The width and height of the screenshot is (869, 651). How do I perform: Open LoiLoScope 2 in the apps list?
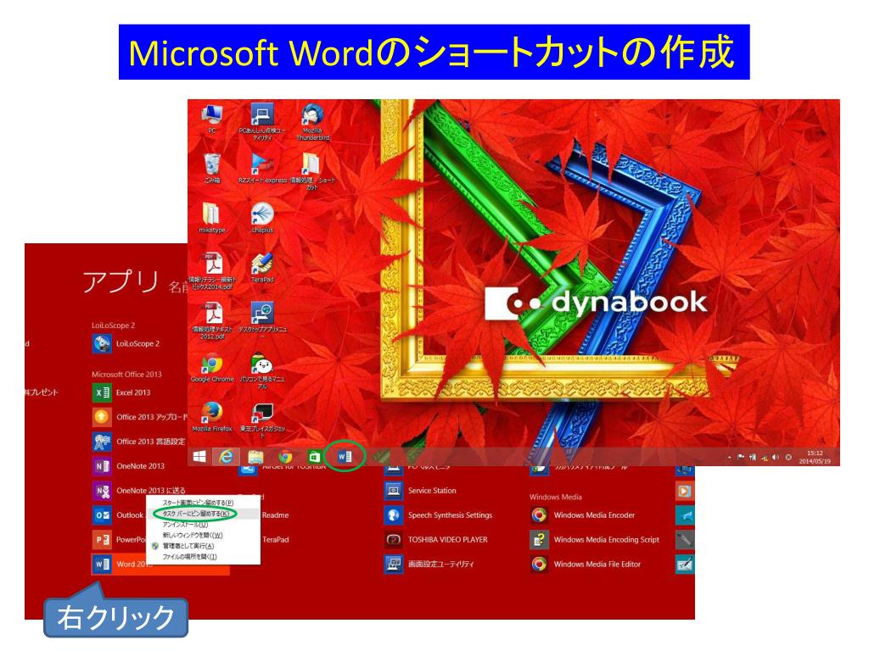pyautogui.click(x=126, y=344)
